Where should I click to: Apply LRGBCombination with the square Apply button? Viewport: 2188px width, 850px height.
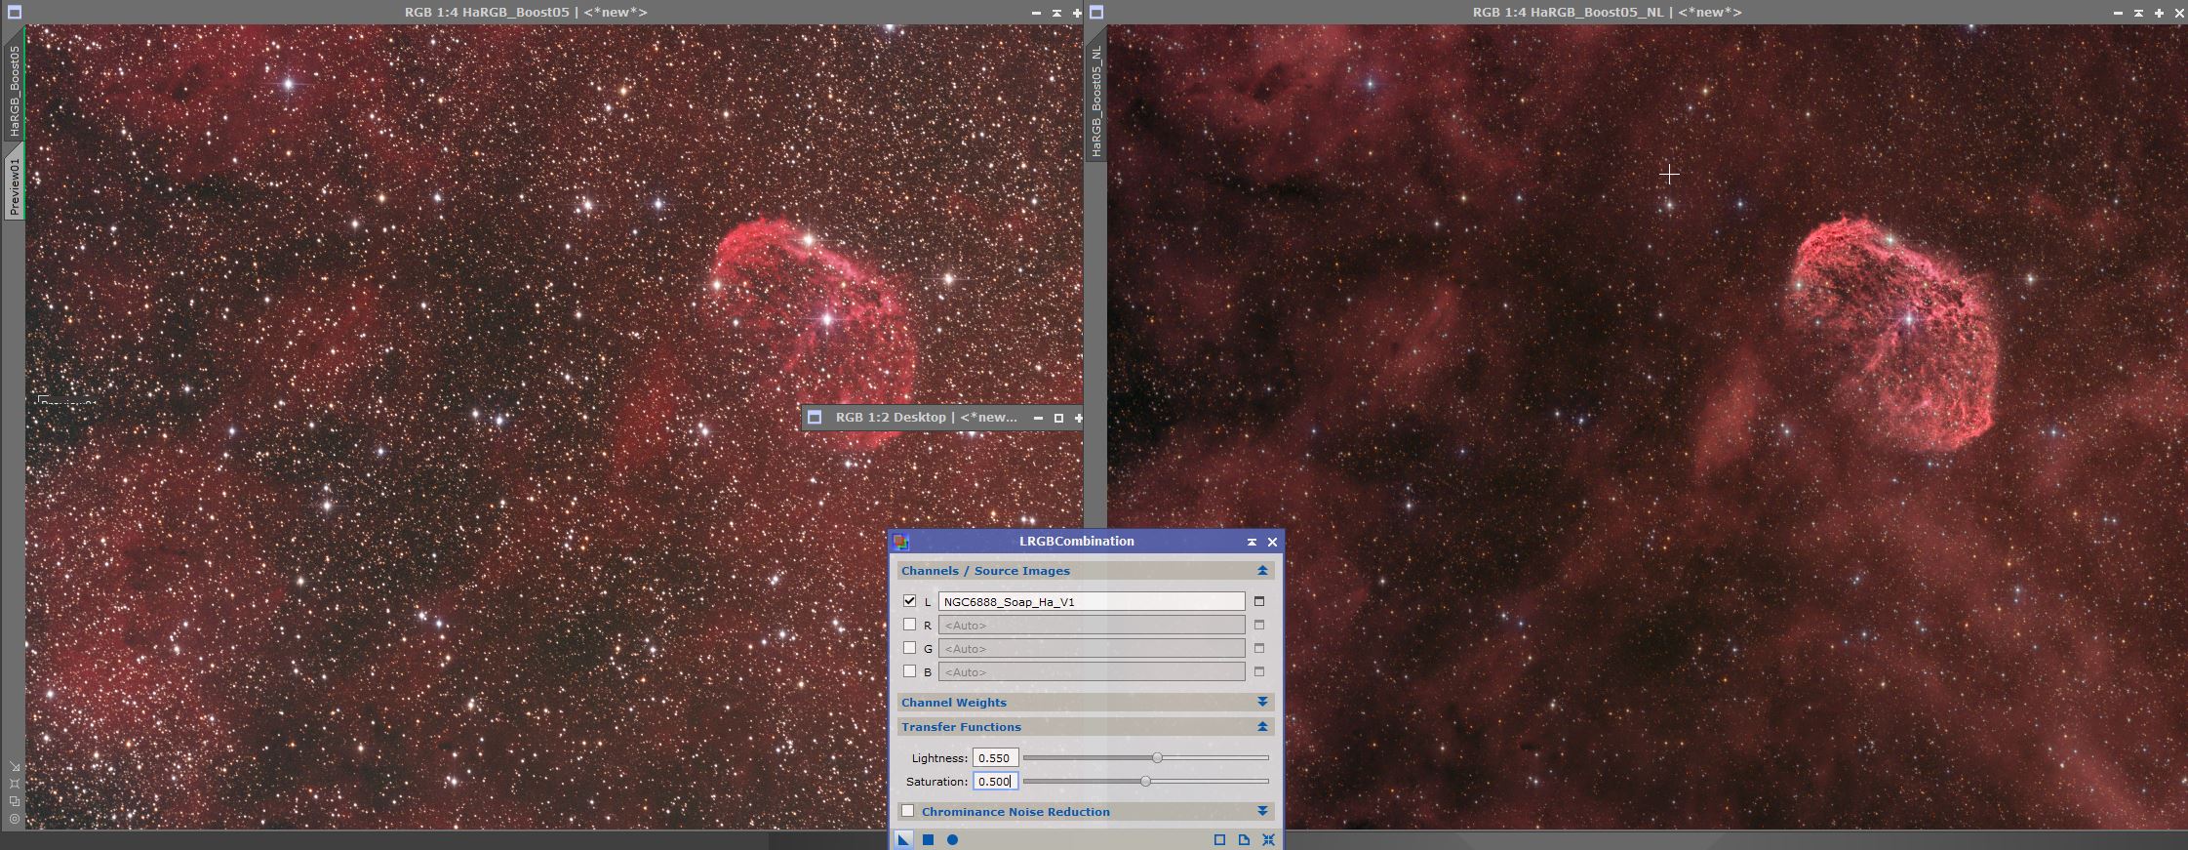coord(929,839)
